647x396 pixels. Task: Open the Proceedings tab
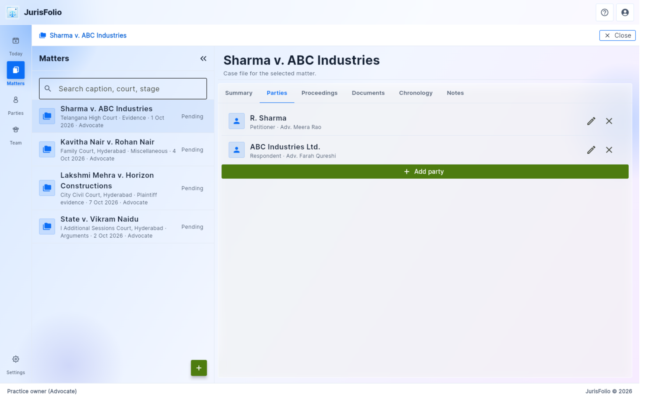319,93
